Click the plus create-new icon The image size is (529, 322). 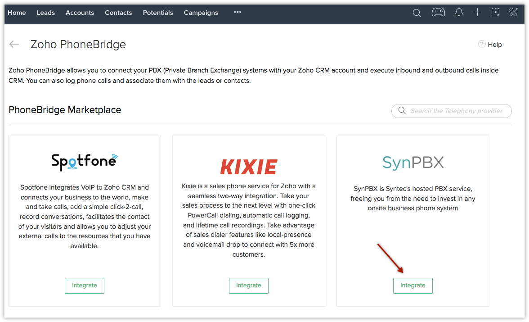477,13
